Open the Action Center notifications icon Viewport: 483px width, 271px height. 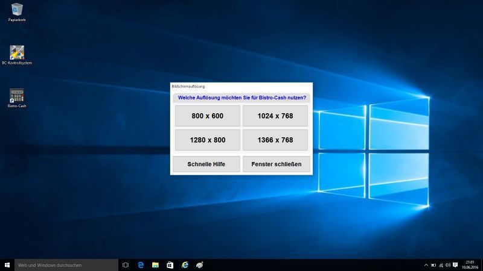click(455, 265)
